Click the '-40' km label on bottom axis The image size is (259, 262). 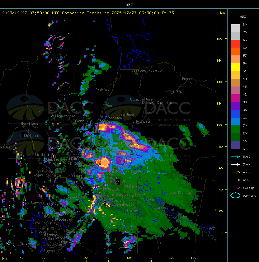click(21, 258)
